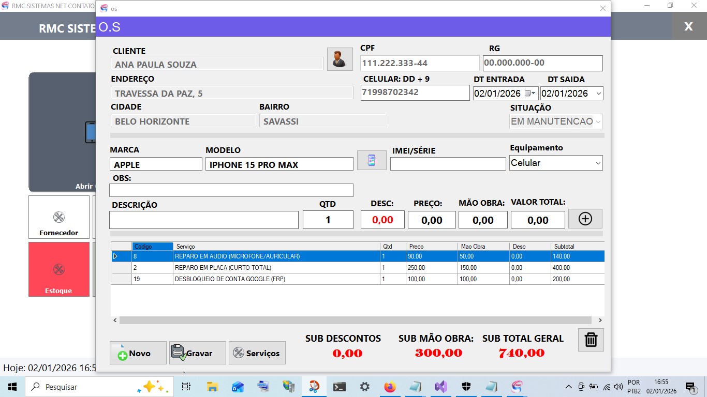Open the Estoque red tile
The width and height of the screenshot is (707, 397).
click(x=58, y=269)
